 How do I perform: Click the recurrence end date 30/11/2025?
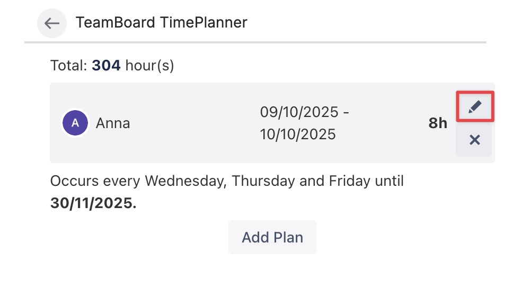coord(93,203)
